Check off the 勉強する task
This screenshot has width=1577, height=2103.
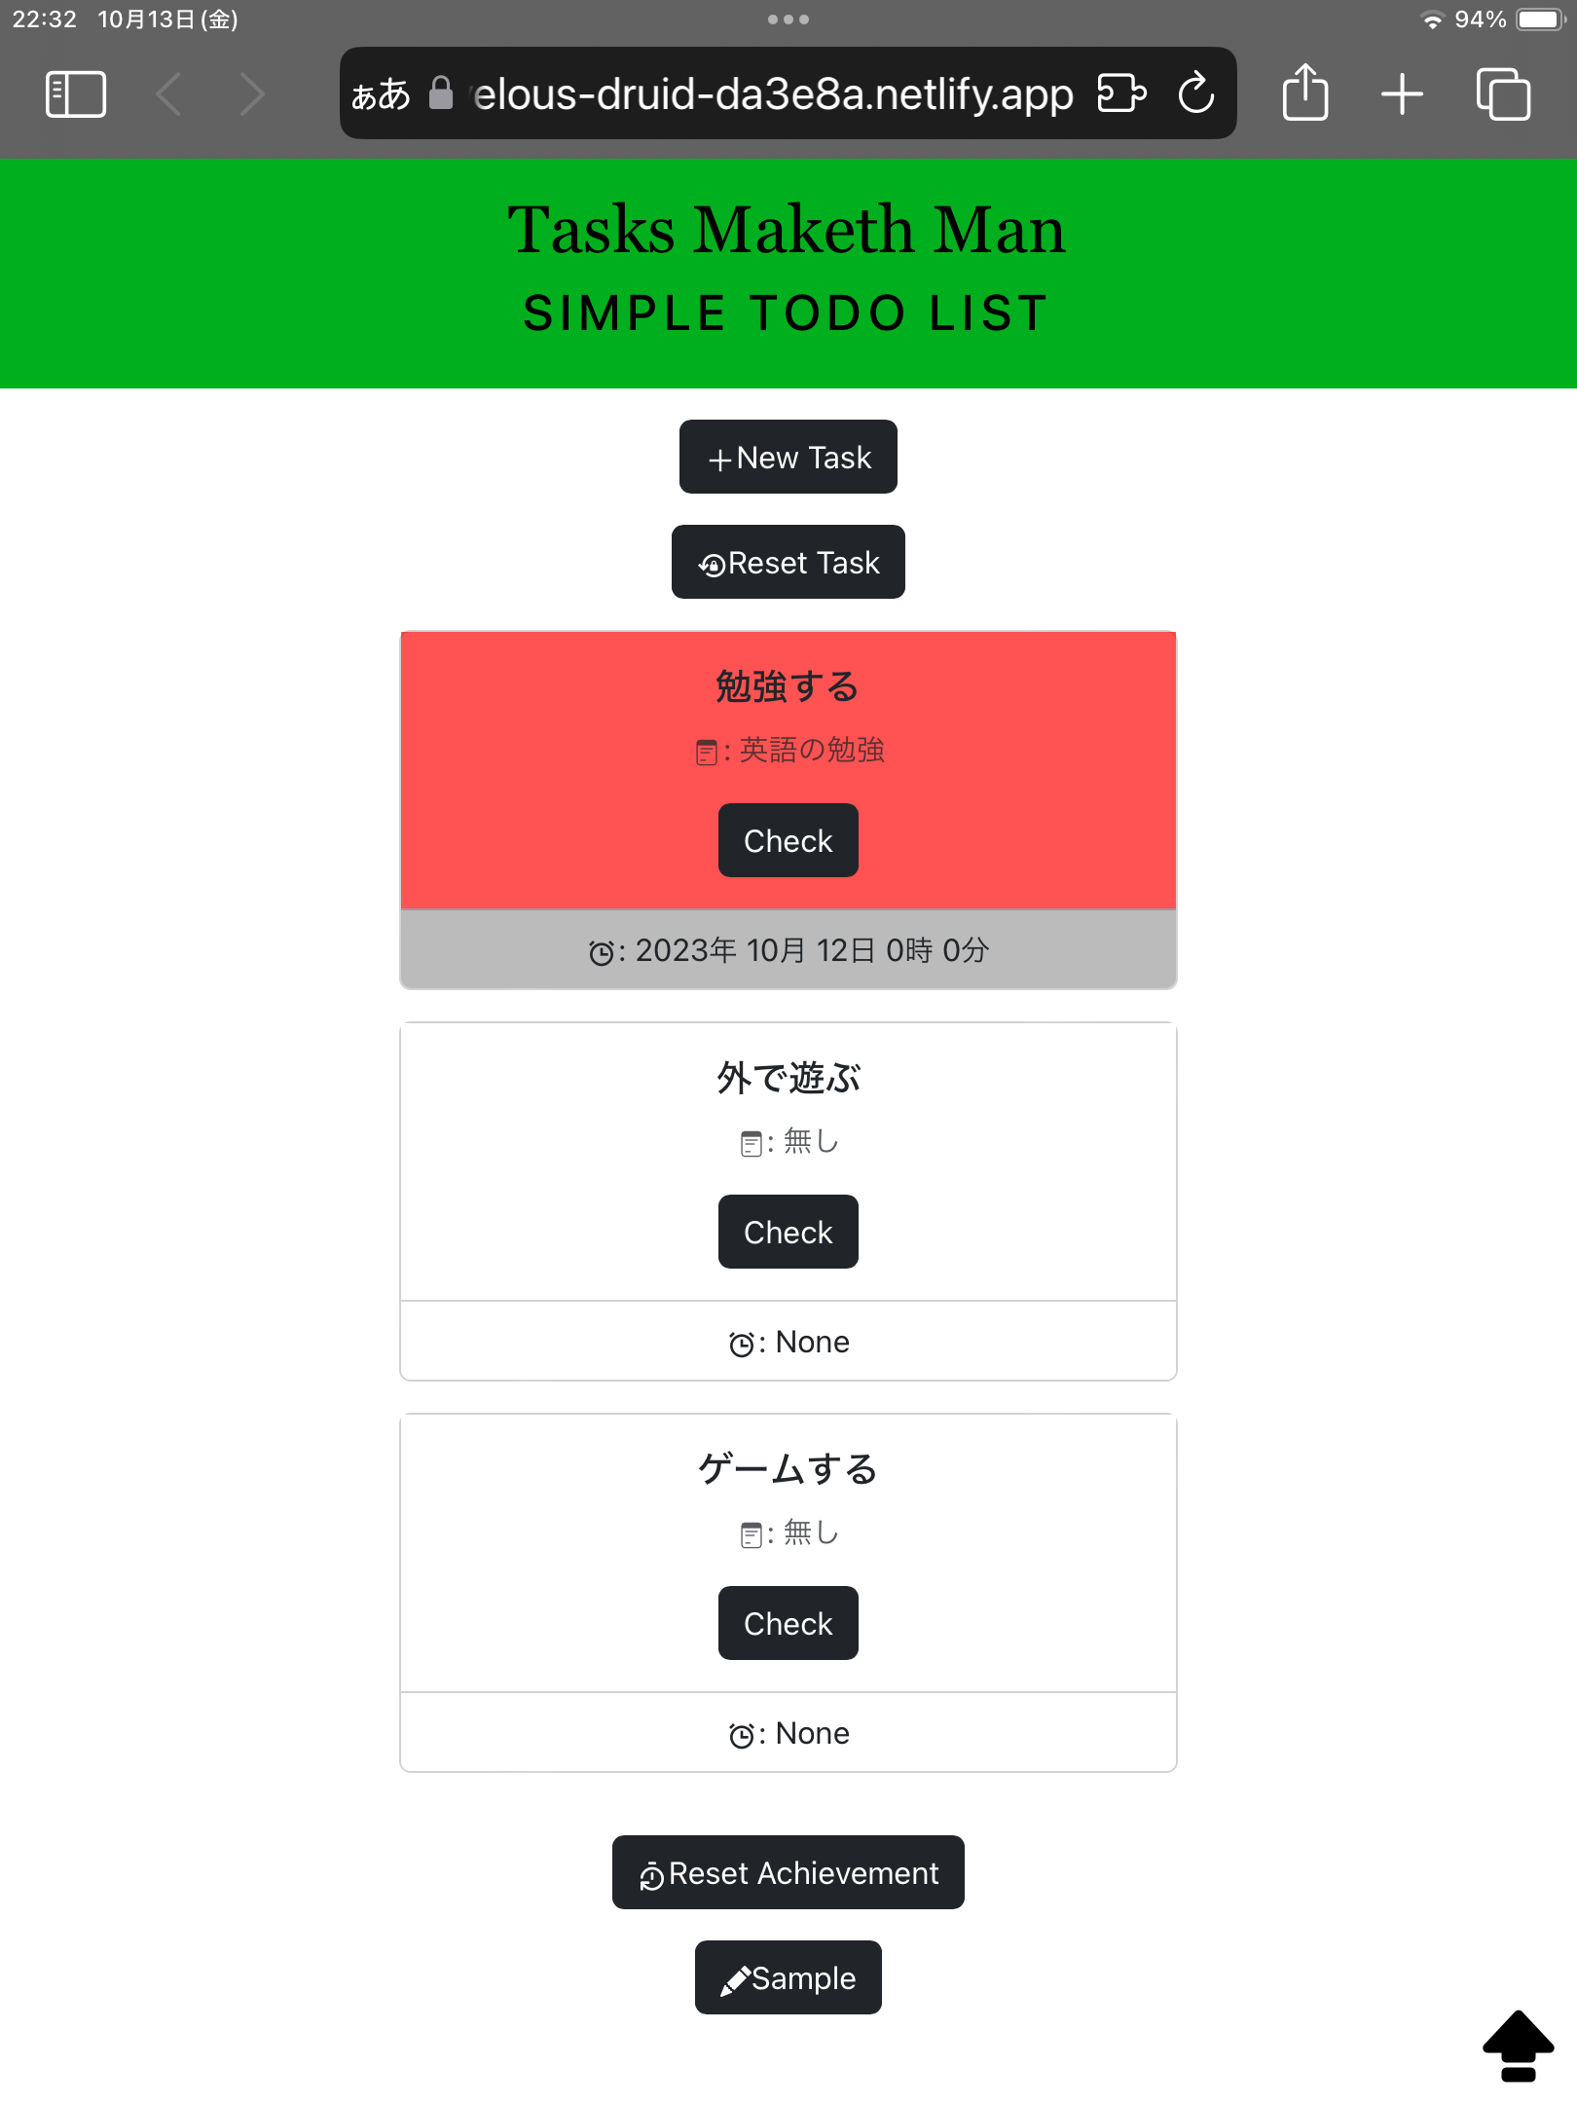pyautogui.click(x=788, y=840)
